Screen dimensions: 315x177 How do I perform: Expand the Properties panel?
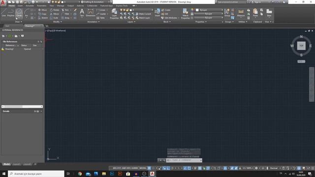coord(201,22)
